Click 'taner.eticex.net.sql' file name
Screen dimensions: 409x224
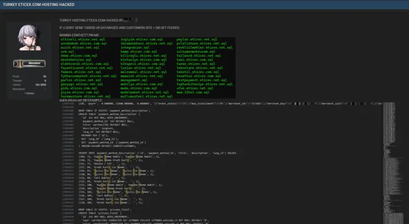[196, 64]
